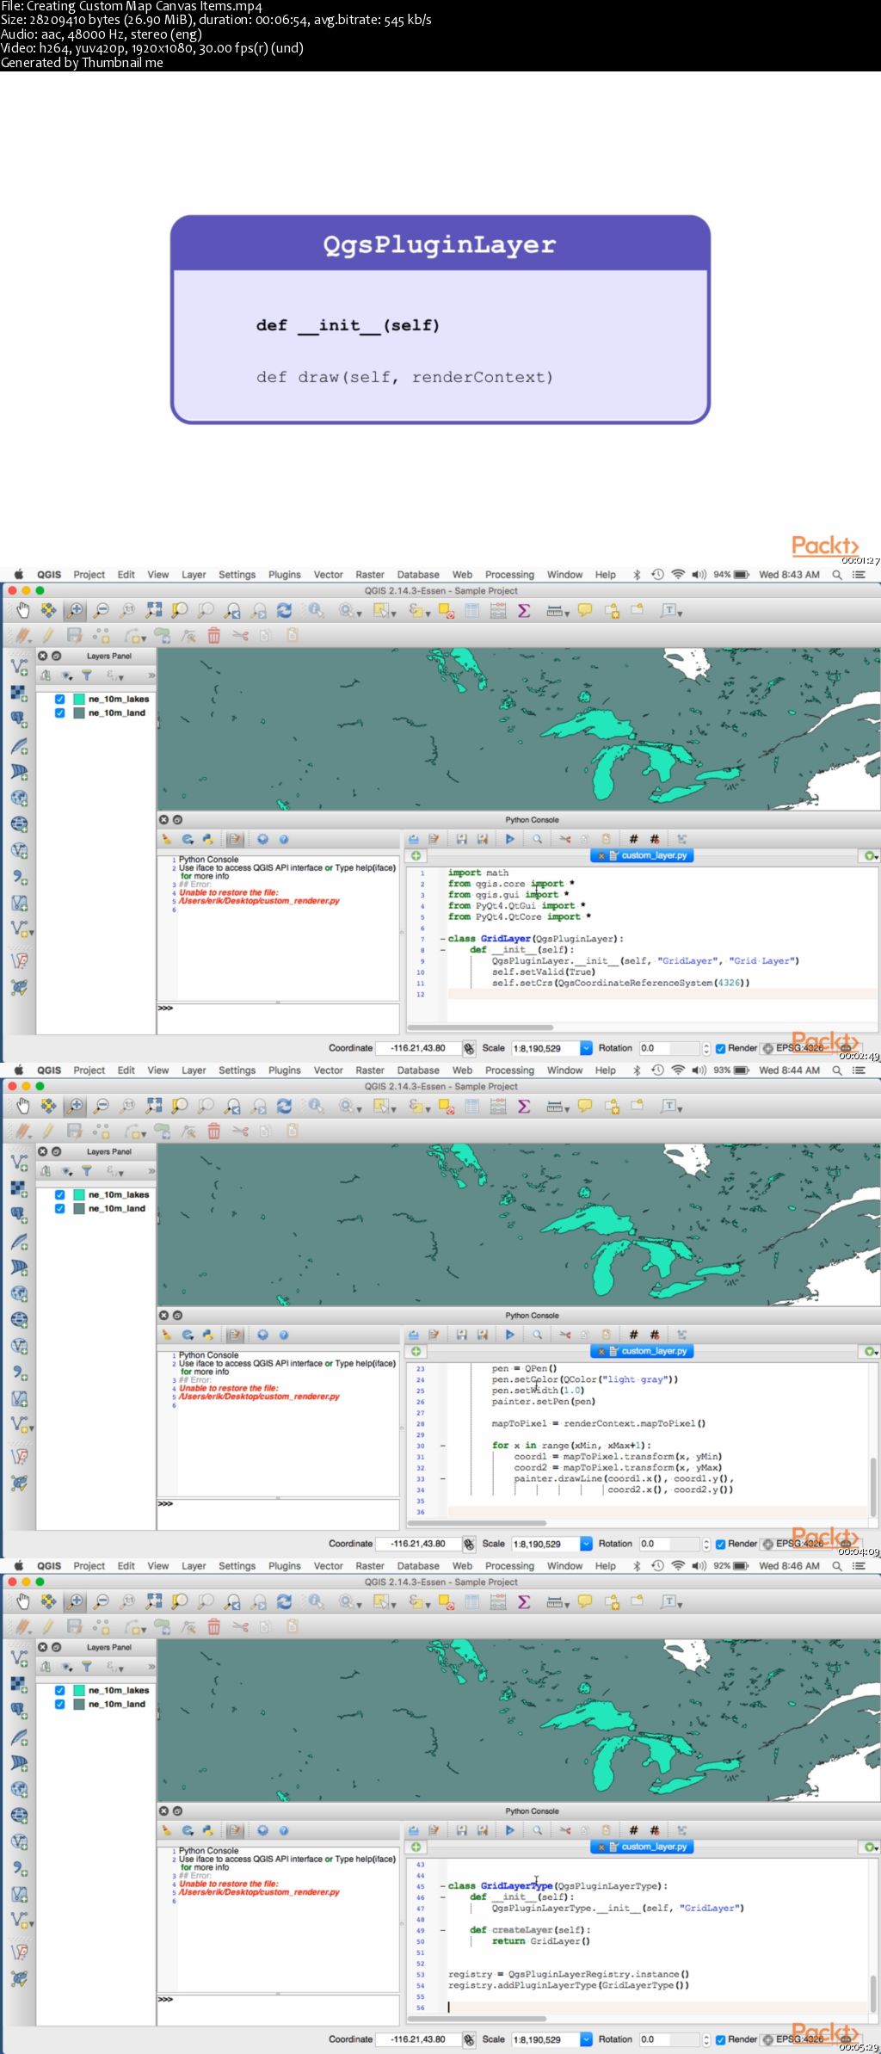
Task: Click Clear Console broom icon in 8:43 AM frame
Action: pos(167,840)
